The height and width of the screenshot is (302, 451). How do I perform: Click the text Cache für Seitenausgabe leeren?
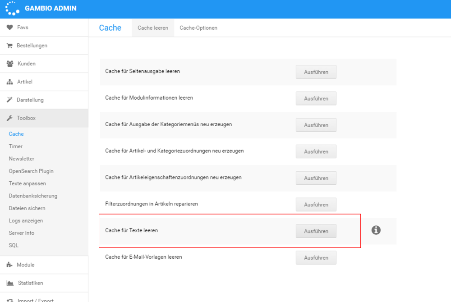click(x=143, y=71)
